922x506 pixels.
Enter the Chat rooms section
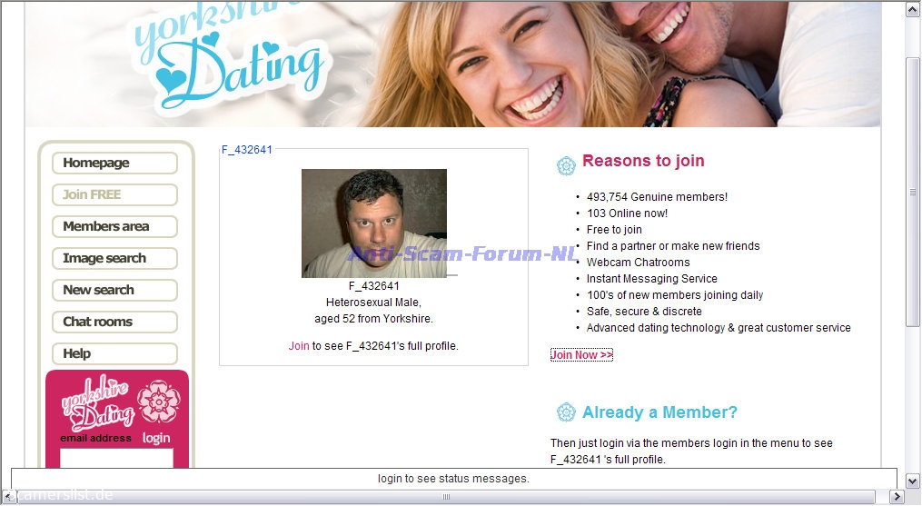click(x=114, y=322)
